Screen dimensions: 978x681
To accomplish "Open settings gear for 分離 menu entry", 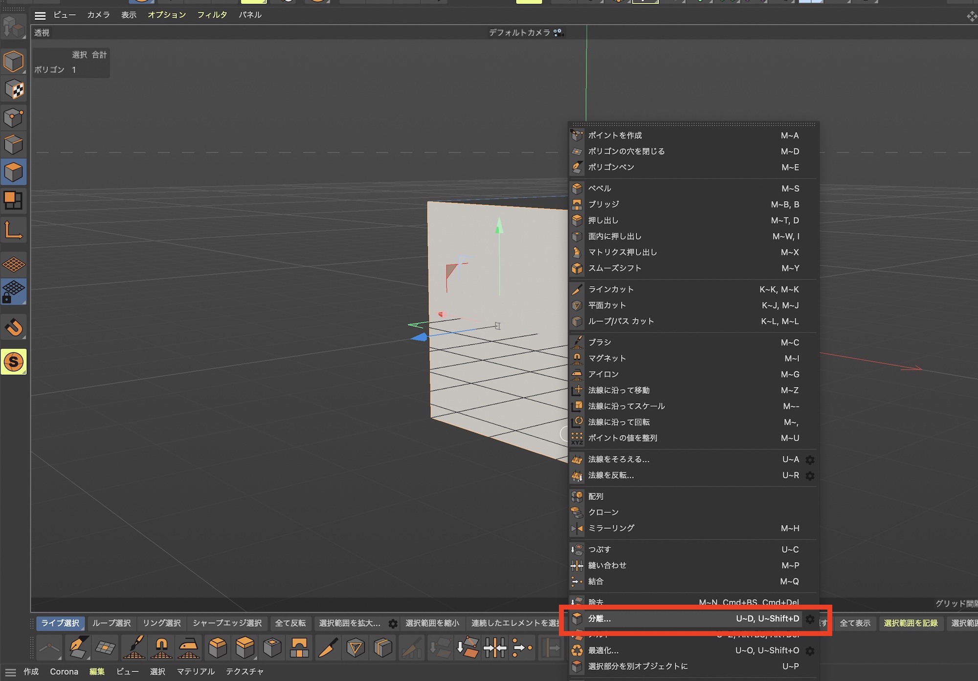I will pyautogui.click(x=810, y=619).
